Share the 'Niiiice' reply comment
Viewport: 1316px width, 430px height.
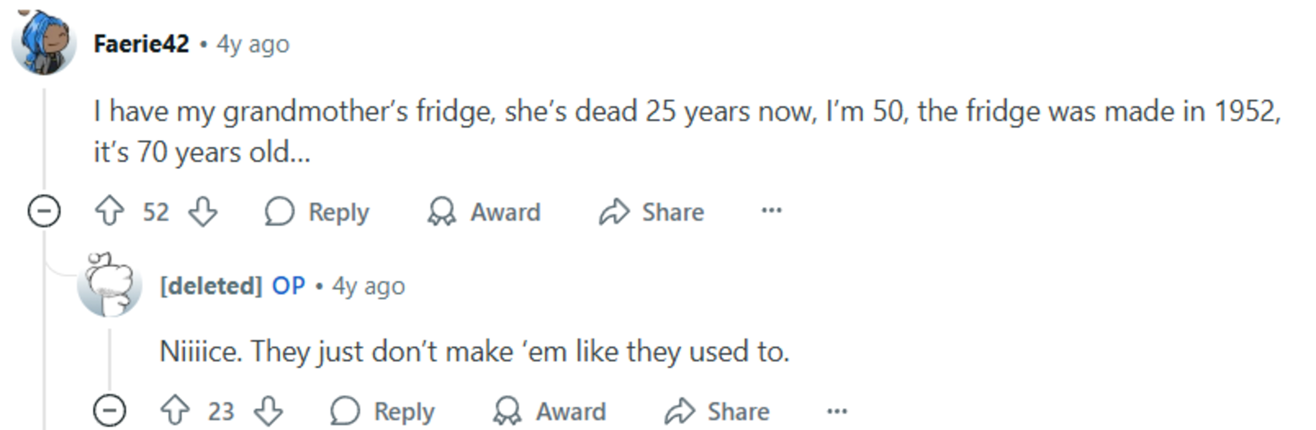click(717, 411)
